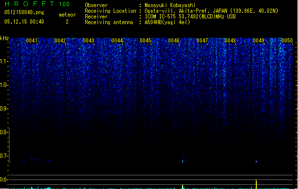The height and width of the screenshot is (189, 298).
Task: Click the 0041 time marker
Action: 32,41
